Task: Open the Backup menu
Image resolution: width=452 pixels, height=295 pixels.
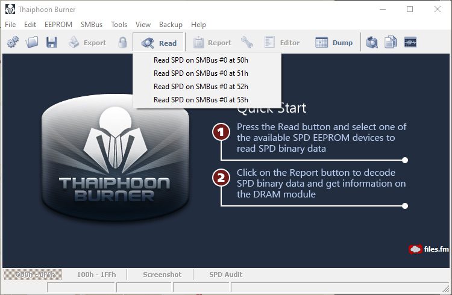Action: 171,25
